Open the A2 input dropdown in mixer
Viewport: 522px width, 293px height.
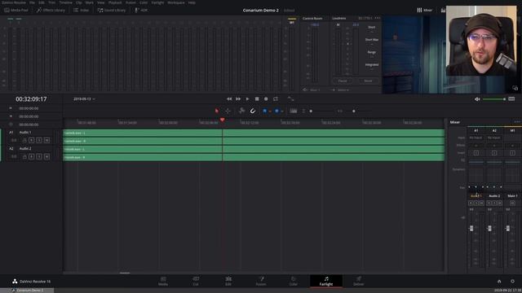pos(494,138)
